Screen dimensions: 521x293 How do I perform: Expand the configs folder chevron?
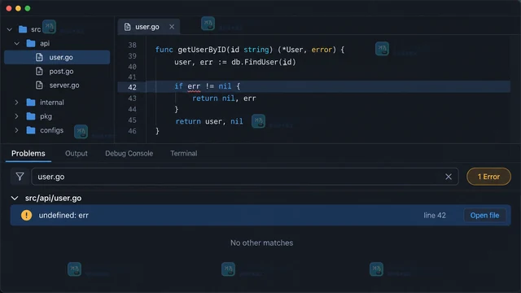tap(16, 130)
